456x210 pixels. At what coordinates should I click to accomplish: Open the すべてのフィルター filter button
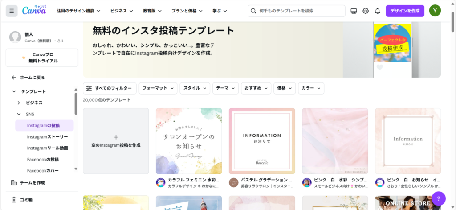[110, 88]
